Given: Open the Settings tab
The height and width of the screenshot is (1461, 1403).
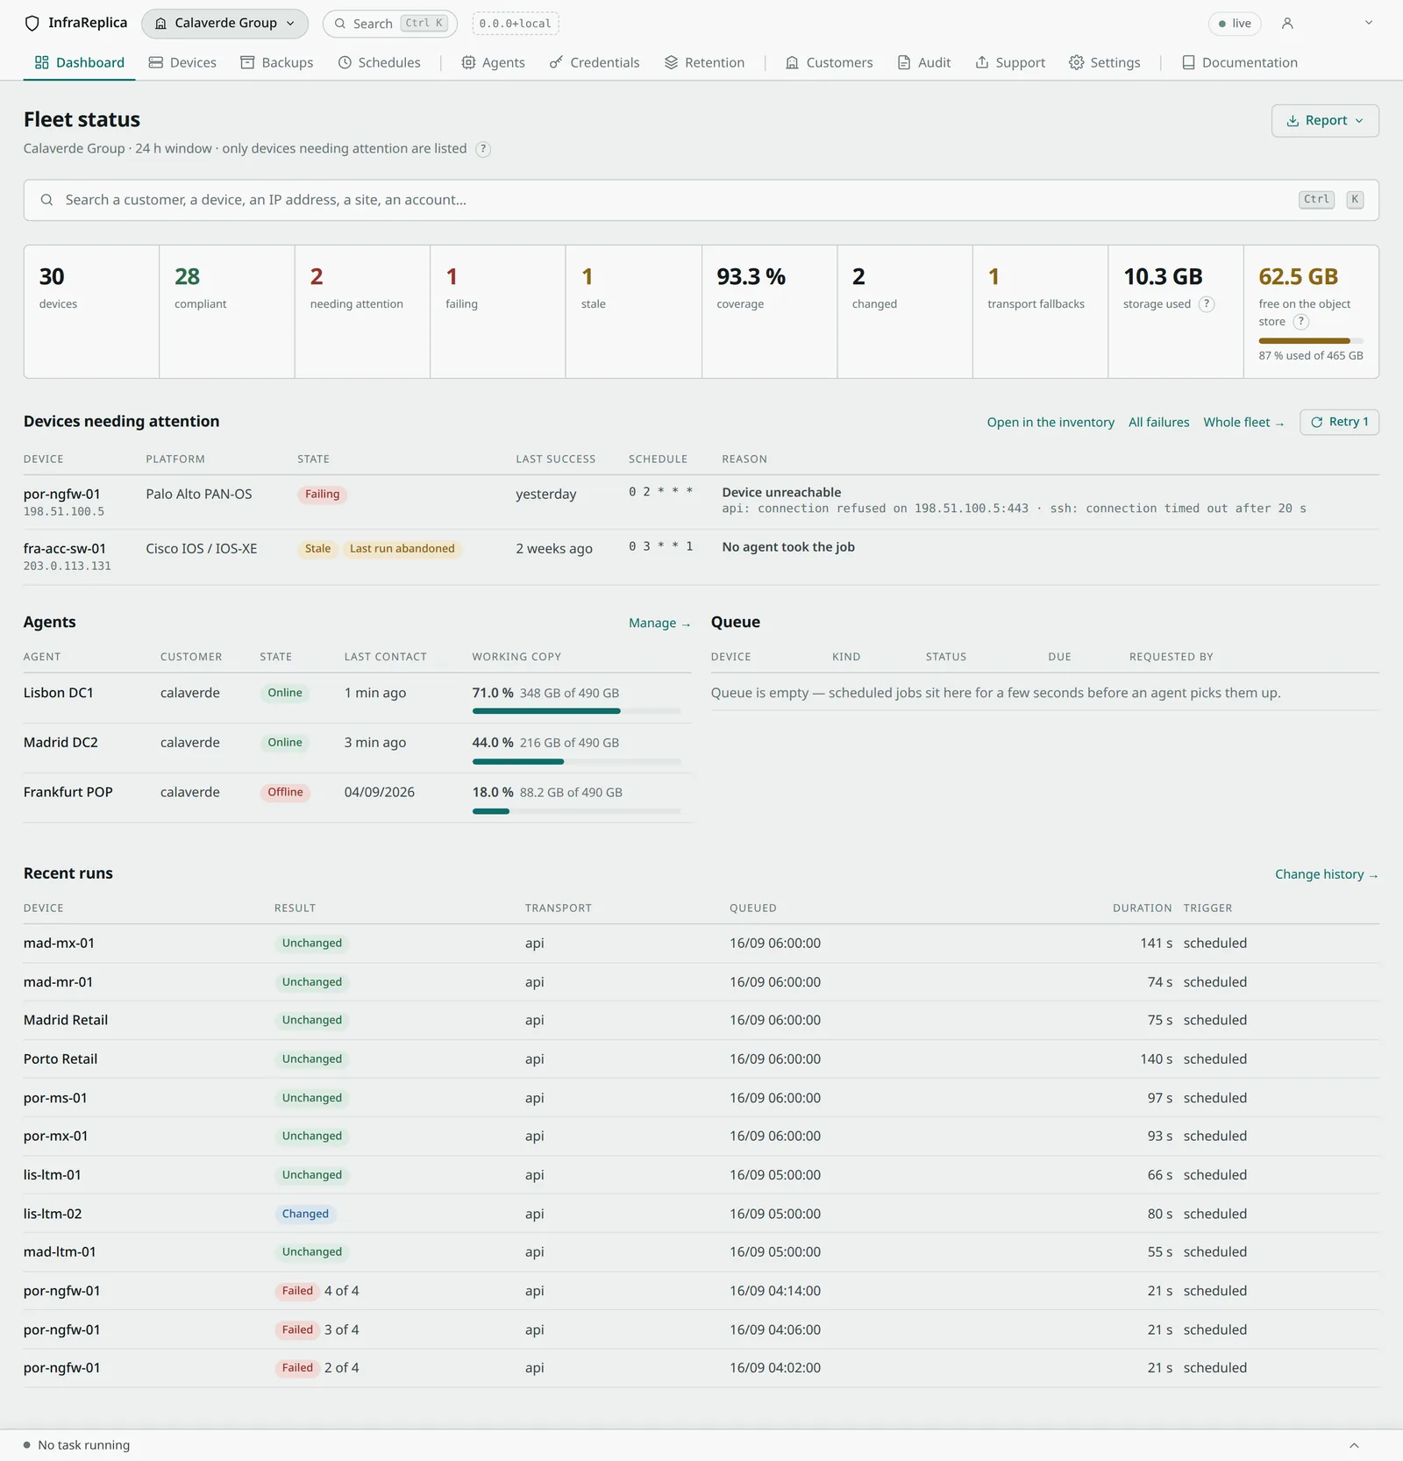Looking at the screenshot, I should [x=1105, y=62].
